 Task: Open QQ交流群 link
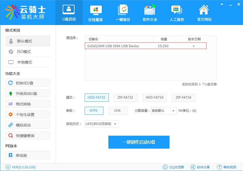[x=177, y=167]
